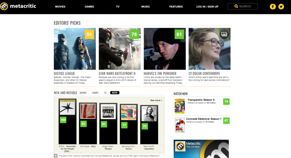Click Transparent Season 4 score 74
291x158 pixels.
pos(226,102)
